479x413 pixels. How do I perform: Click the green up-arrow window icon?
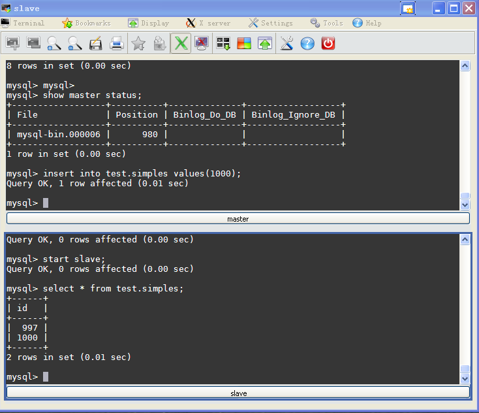click(x=265, y=43)
